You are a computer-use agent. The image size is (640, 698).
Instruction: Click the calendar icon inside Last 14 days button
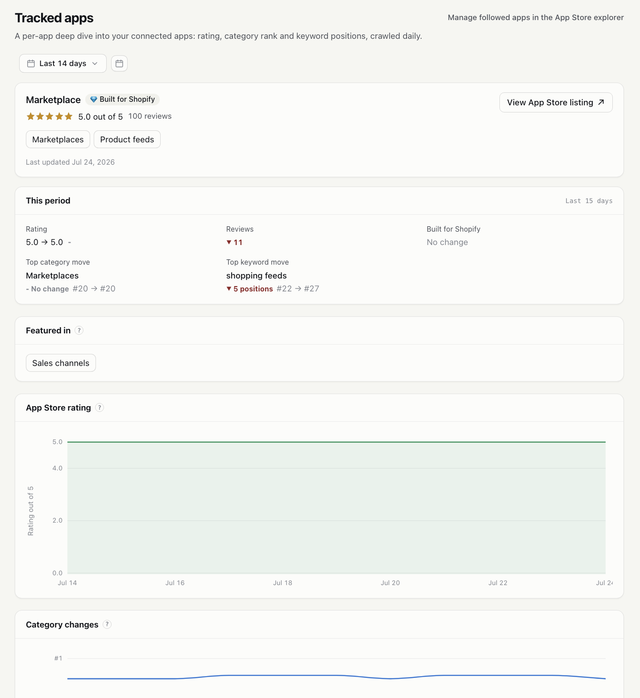pos(31,63)
